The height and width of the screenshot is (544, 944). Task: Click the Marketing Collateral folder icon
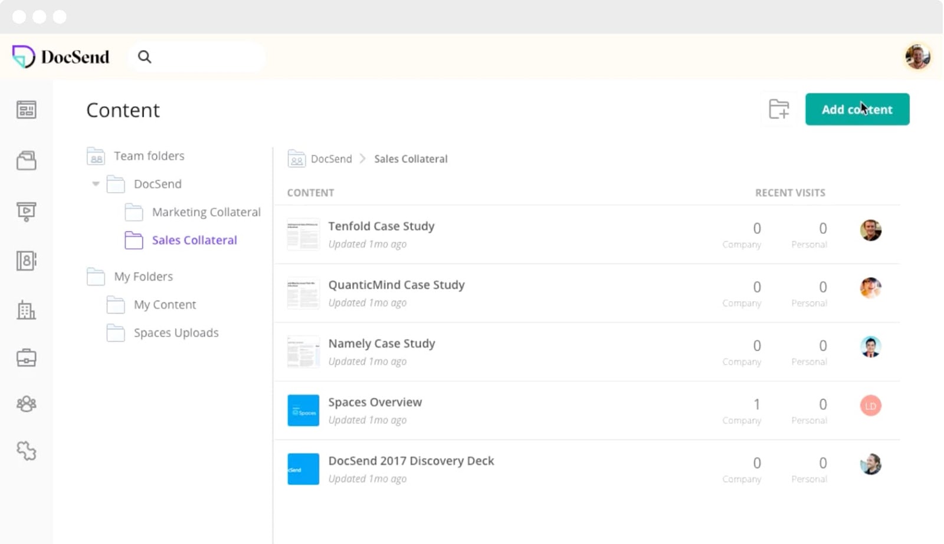133,212
